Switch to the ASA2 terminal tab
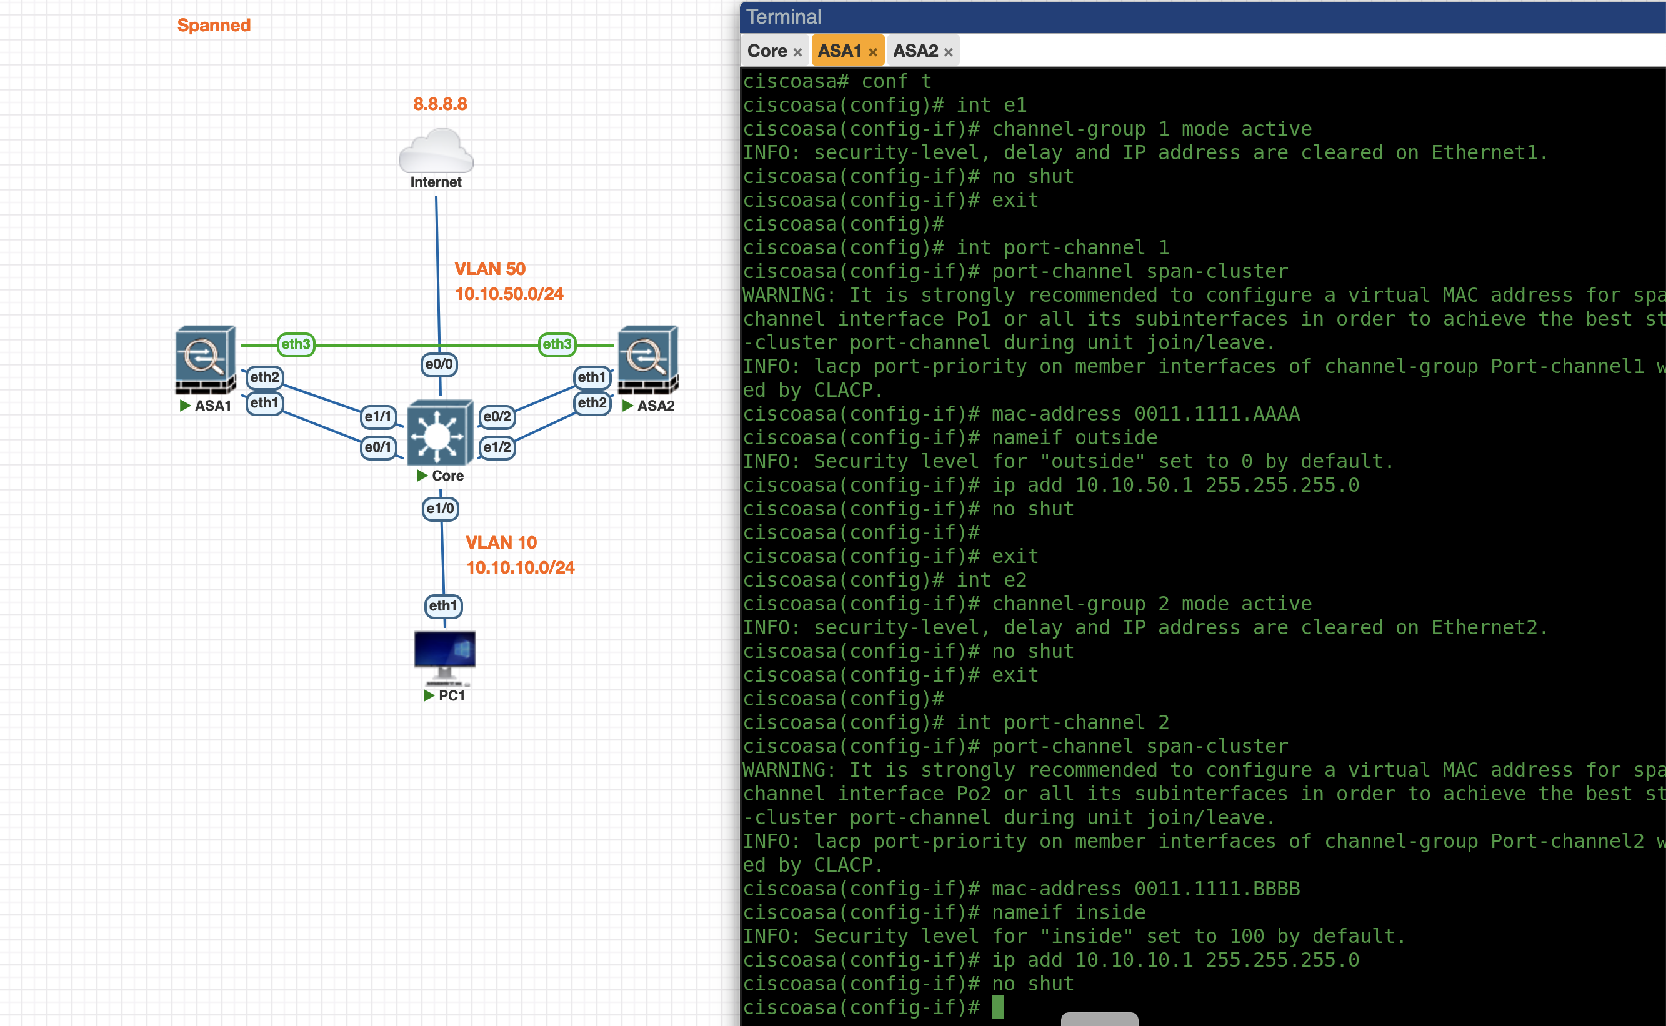This screenshot has width=1666, height=1026. (x=915, y=51)
